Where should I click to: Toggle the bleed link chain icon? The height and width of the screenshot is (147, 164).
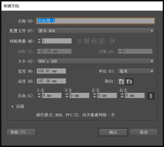[x=151, y=96]
